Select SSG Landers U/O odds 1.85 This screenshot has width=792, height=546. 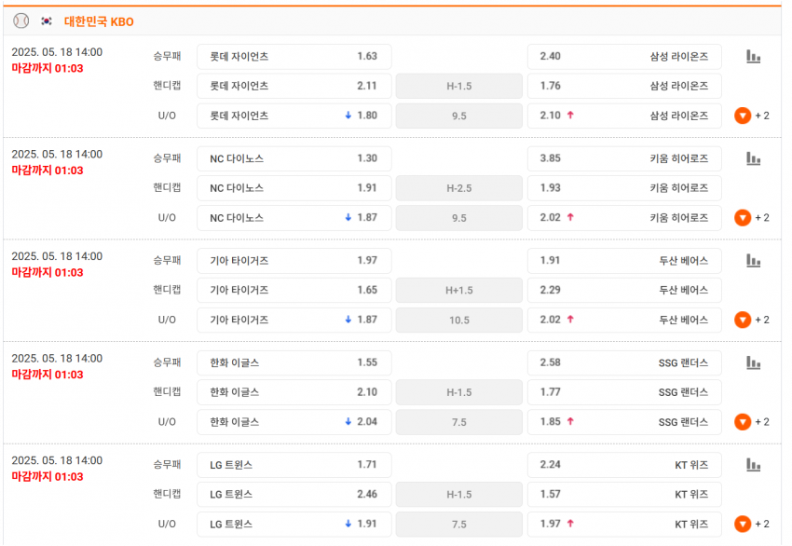pyautogui.click(x=624, y=422)
